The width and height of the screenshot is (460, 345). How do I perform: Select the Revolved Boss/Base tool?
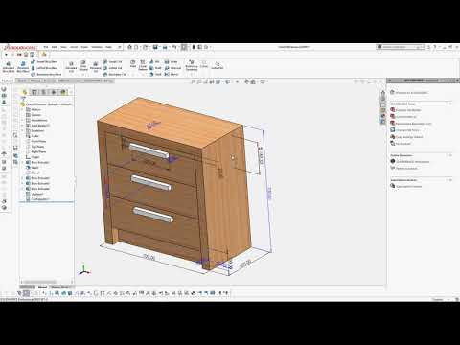[x=23, y=66]
